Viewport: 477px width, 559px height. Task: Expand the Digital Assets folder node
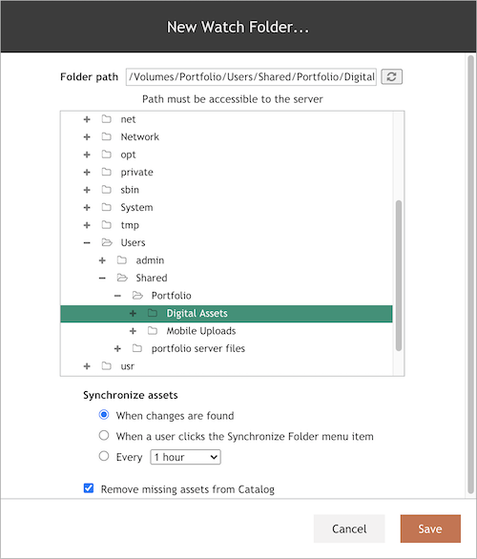[x=133, y=314]
